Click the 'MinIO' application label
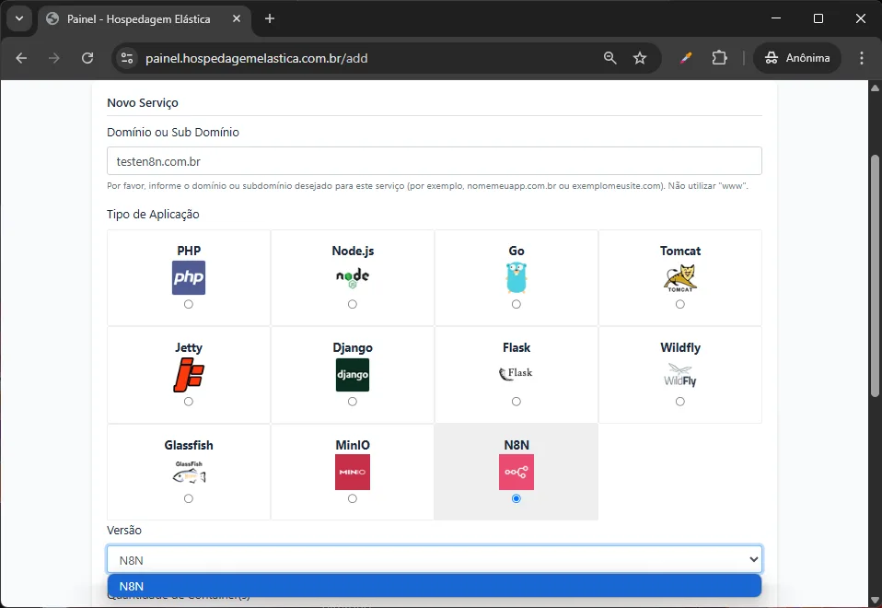 tap(353, 445)
